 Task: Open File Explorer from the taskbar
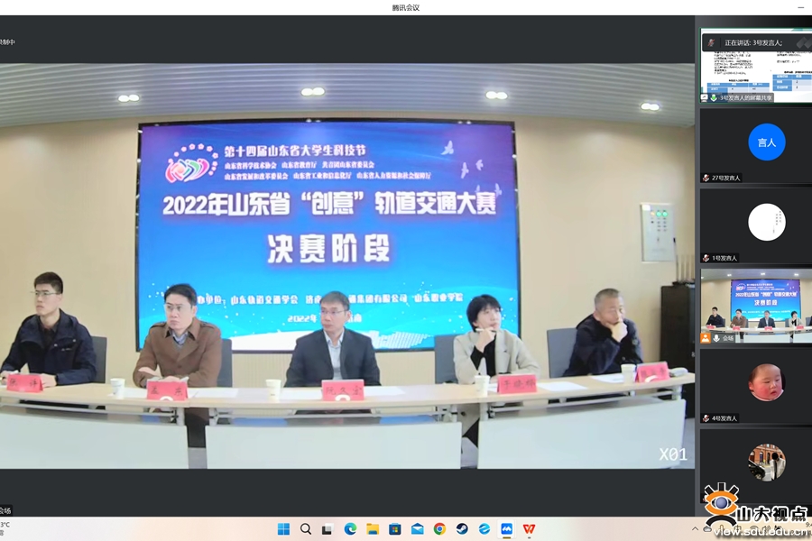372,529
